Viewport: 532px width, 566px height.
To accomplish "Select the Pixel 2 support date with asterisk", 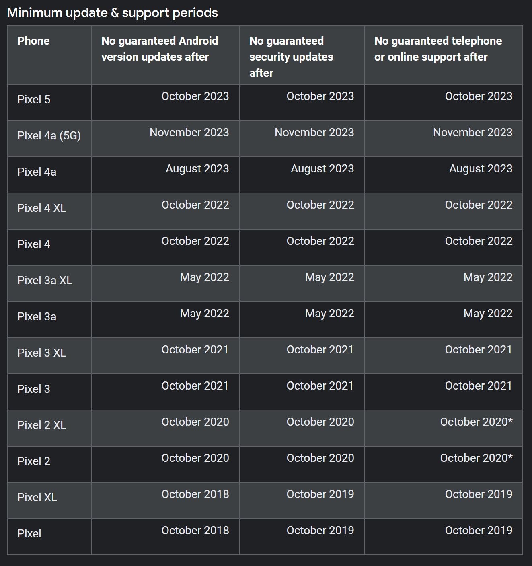I will point(476,458).
